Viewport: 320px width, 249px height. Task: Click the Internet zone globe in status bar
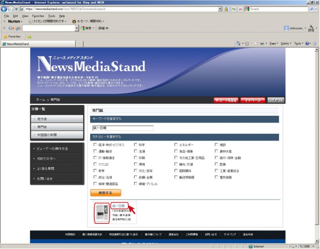coord(251,247)
